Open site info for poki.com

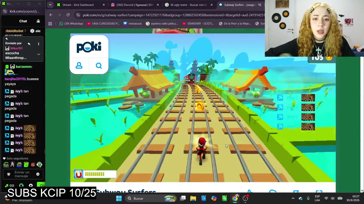pos(78,15)
